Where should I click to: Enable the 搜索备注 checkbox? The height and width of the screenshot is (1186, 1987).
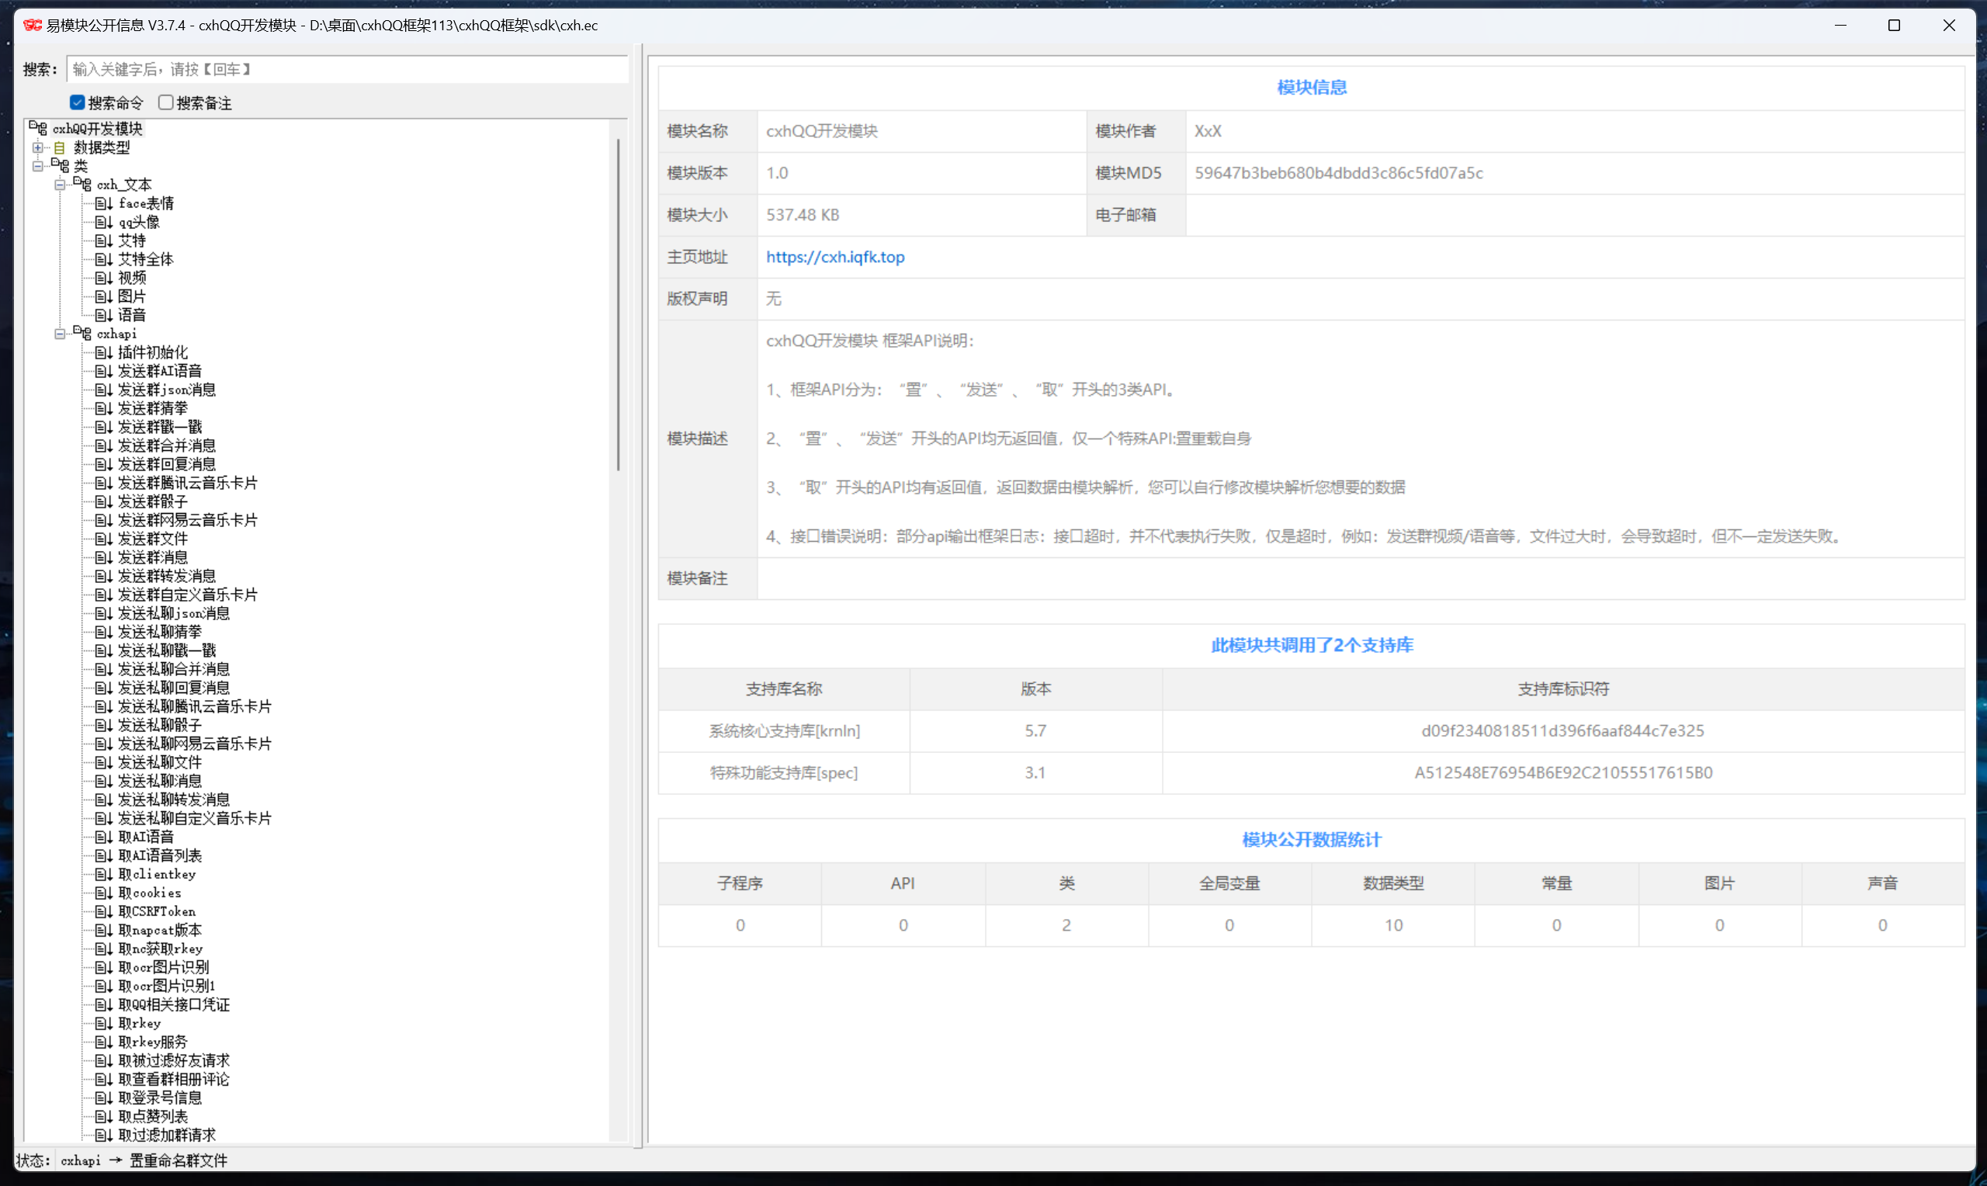click(x=166, y=102)
